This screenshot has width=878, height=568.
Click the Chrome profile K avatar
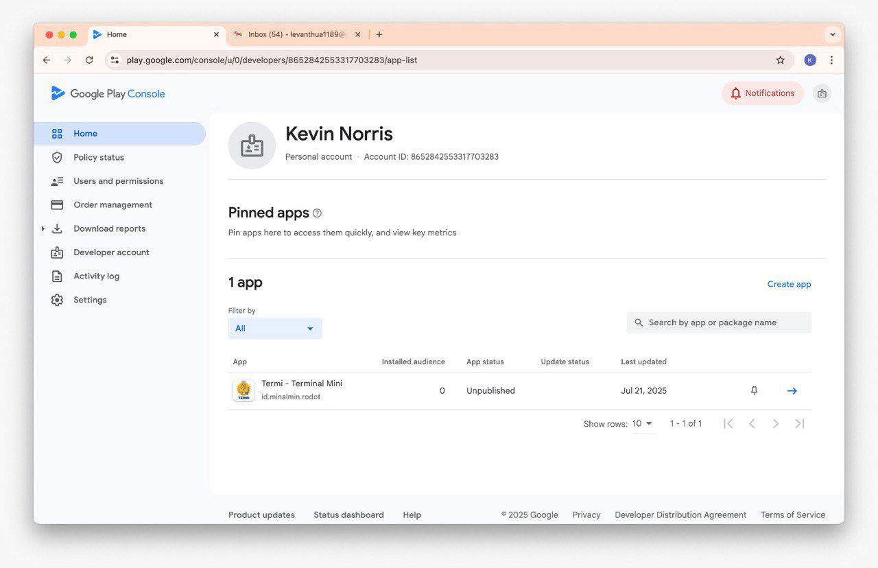[810, 60]
